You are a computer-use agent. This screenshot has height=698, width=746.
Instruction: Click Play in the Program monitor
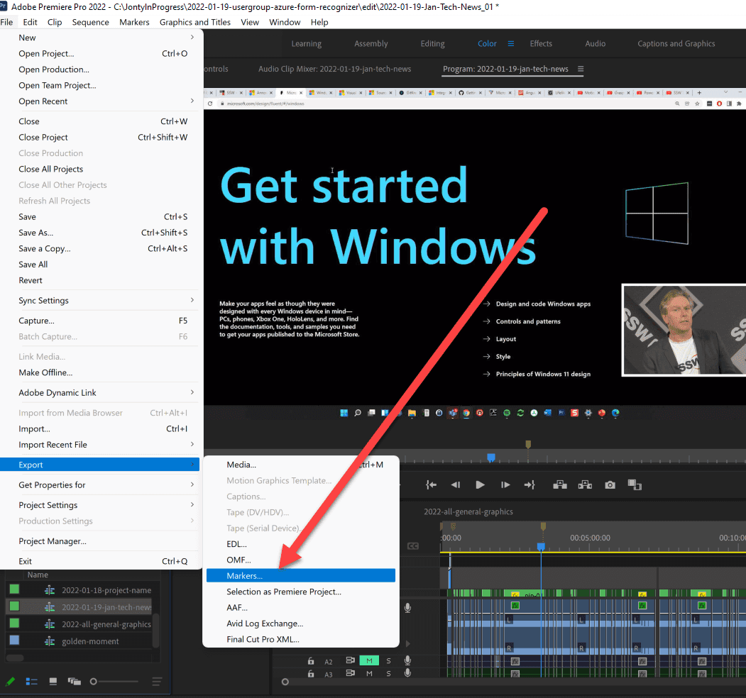coord(480,484)
